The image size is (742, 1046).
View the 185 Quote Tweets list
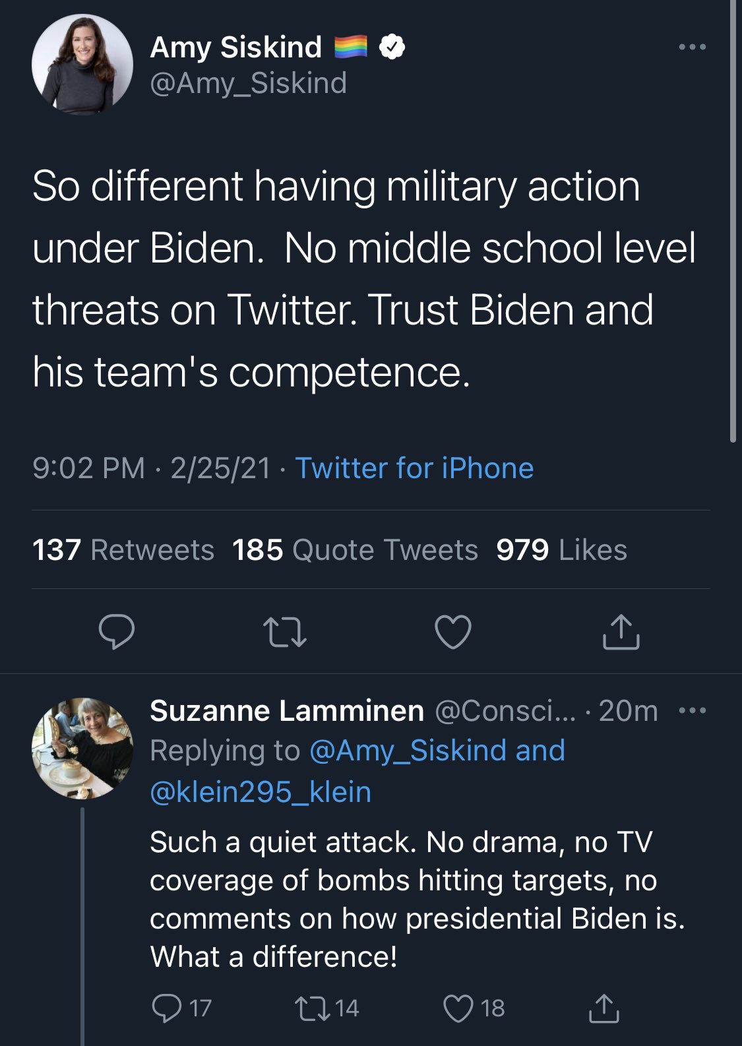pyautogui.click(x=355, y=550)
